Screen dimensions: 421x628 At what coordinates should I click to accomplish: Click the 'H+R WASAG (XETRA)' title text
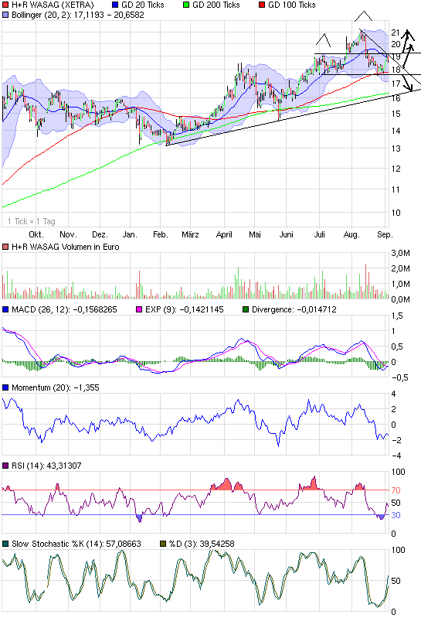pyautogui.click(x=53, y=5)
